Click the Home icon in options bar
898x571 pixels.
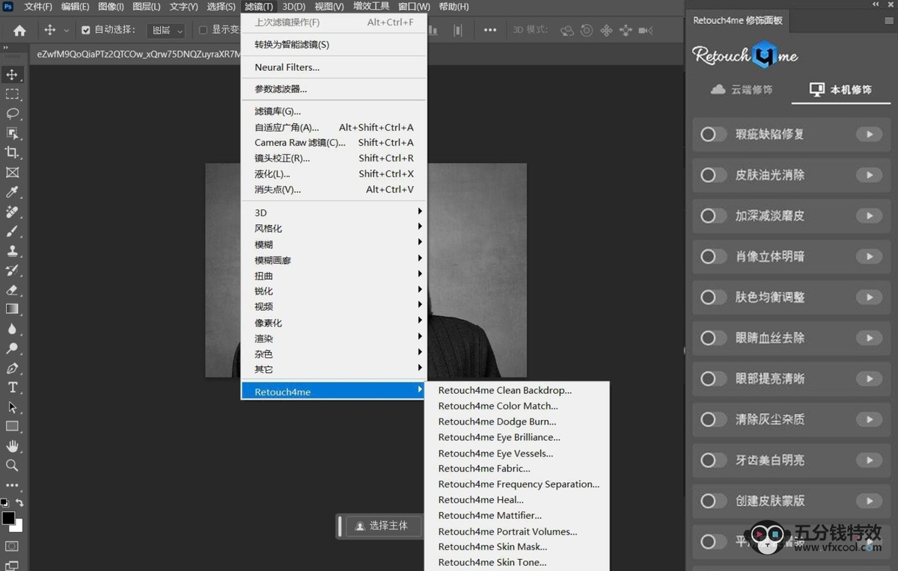[19, 30]
